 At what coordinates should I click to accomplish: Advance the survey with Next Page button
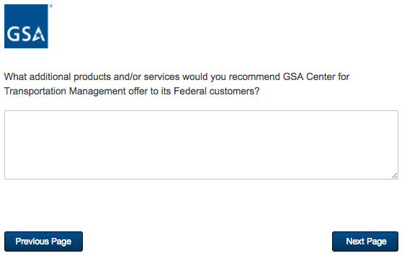365,241
